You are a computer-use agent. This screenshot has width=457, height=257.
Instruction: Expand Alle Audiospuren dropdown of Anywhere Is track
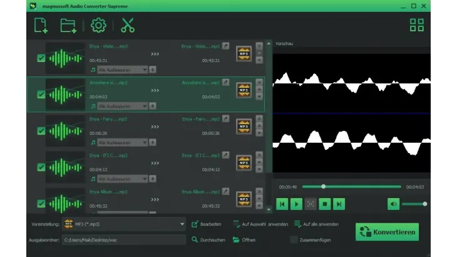pyautogui.click(x=145, y=107)
